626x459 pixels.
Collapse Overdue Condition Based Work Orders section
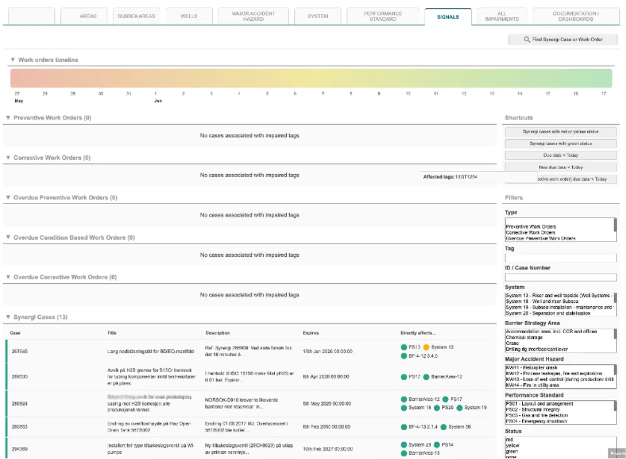(8, 237)
